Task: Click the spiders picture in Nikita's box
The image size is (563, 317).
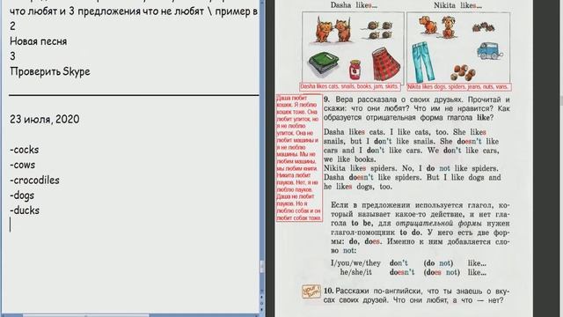Action: pos(483,26)
